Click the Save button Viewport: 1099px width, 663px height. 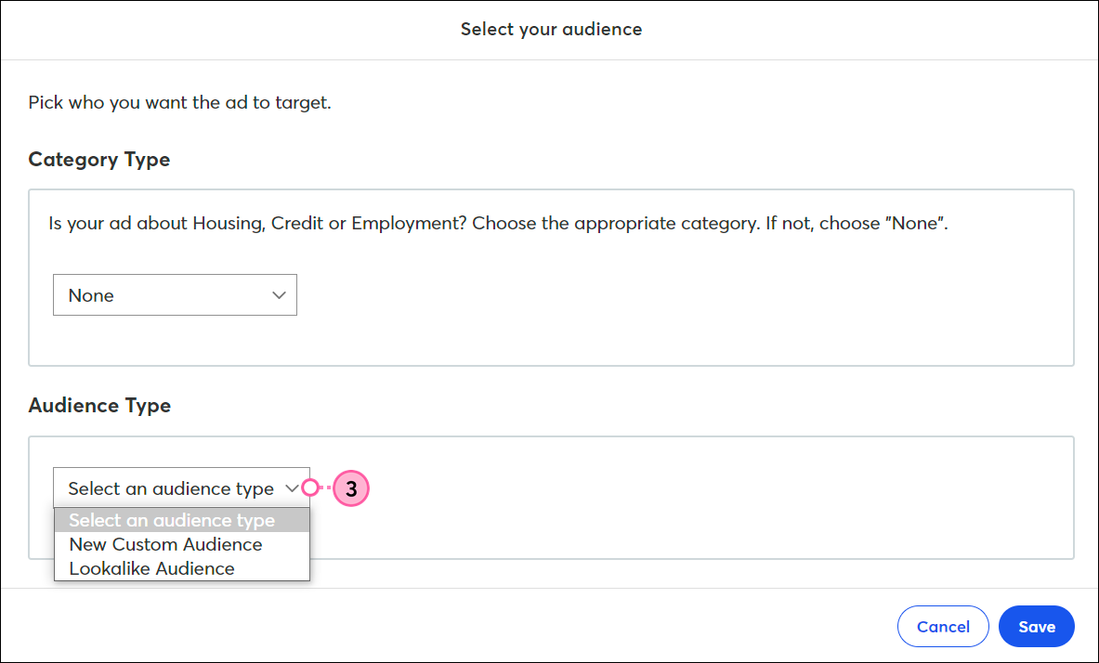(x=1037, y=627)
